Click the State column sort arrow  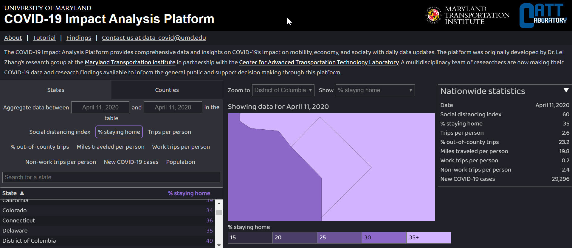click(22, 193)
